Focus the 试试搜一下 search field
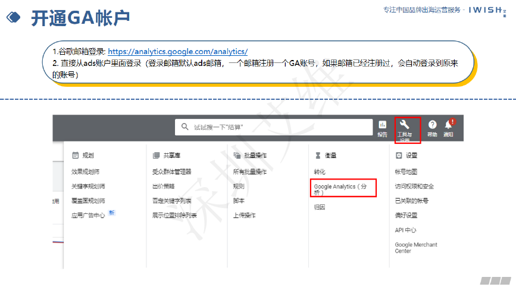 (273, 127)
